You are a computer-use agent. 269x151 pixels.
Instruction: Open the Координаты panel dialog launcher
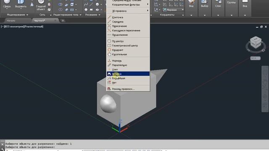(183, 15)
